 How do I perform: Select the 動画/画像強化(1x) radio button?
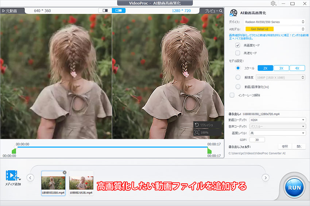[x=238, y=87]
